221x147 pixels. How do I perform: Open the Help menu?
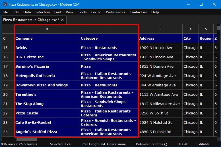point(155,12)
